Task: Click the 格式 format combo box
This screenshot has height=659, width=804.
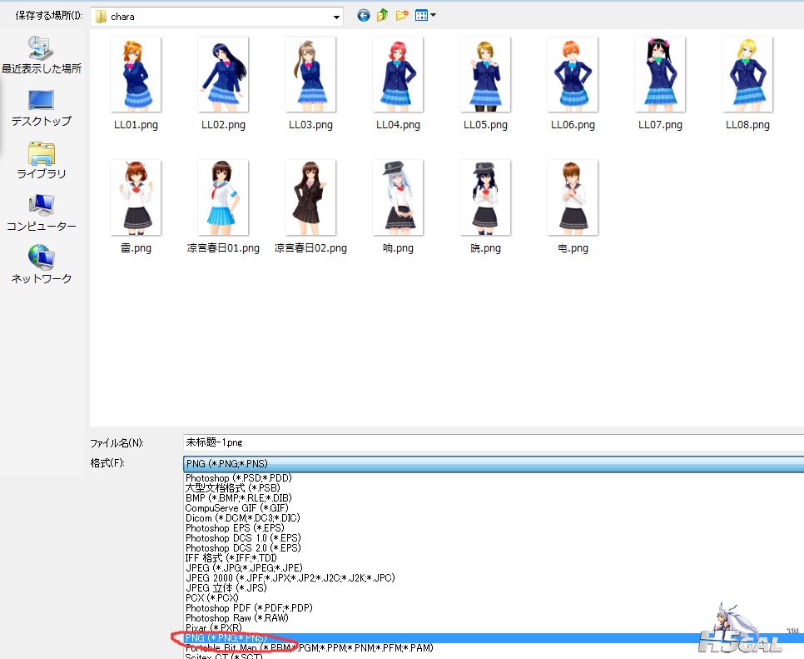Action: pos(494,463)
